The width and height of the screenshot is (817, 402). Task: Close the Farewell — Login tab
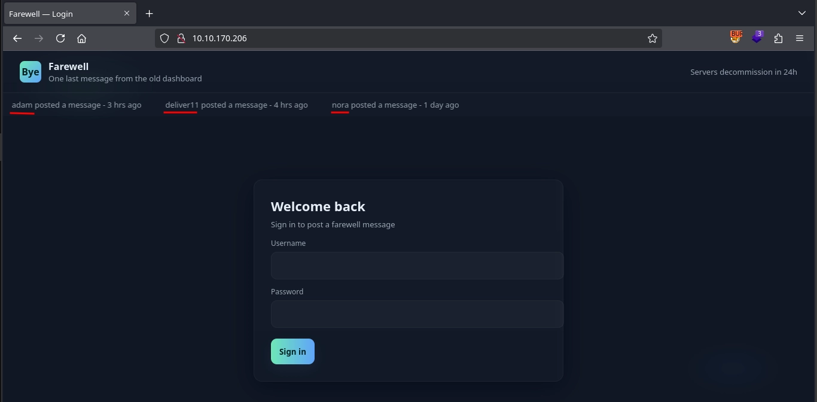coord(127,13)
